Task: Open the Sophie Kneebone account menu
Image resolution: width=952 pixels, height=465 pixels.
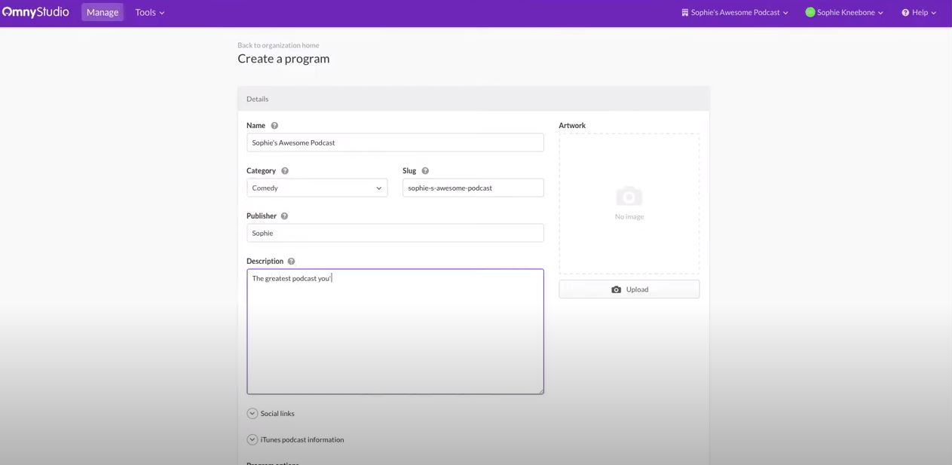Action: pyautogui.click(x=844, y=12)
